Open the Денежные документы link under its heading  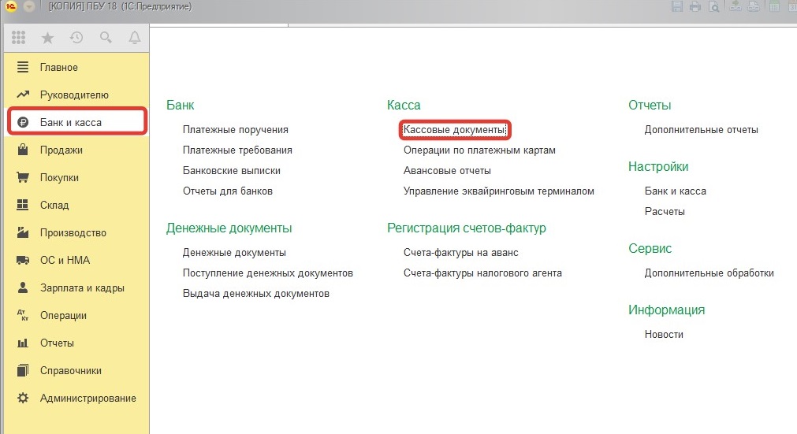point(234,252)
